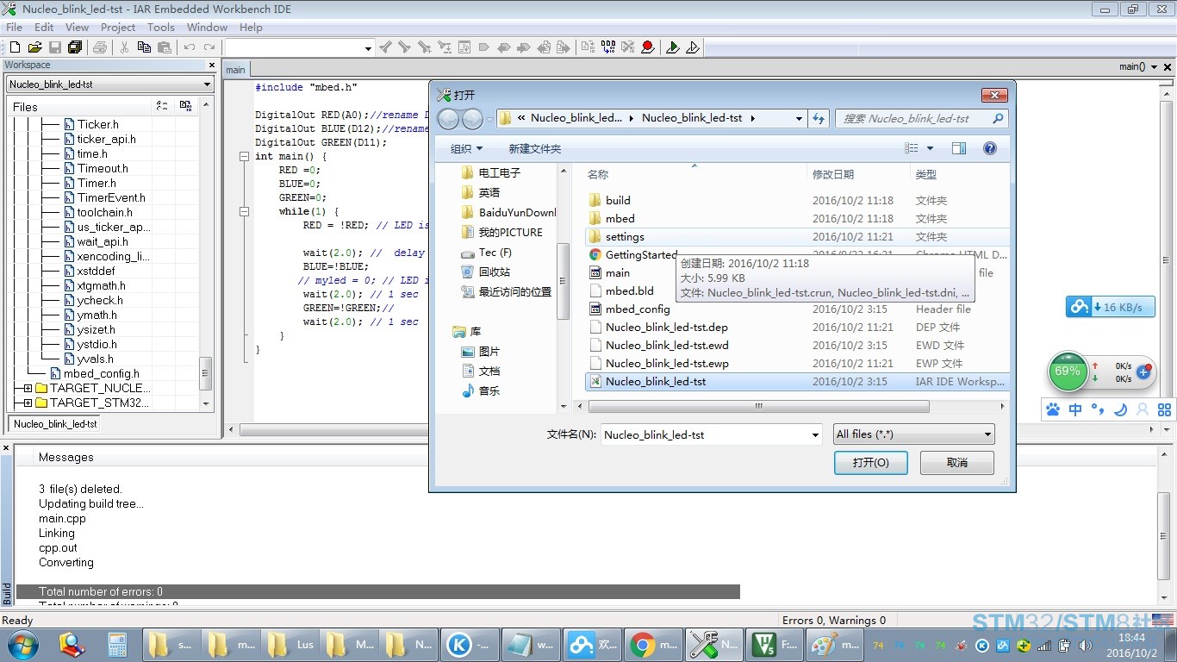Select Ticker.h in the workspace tree

[98, 124]
